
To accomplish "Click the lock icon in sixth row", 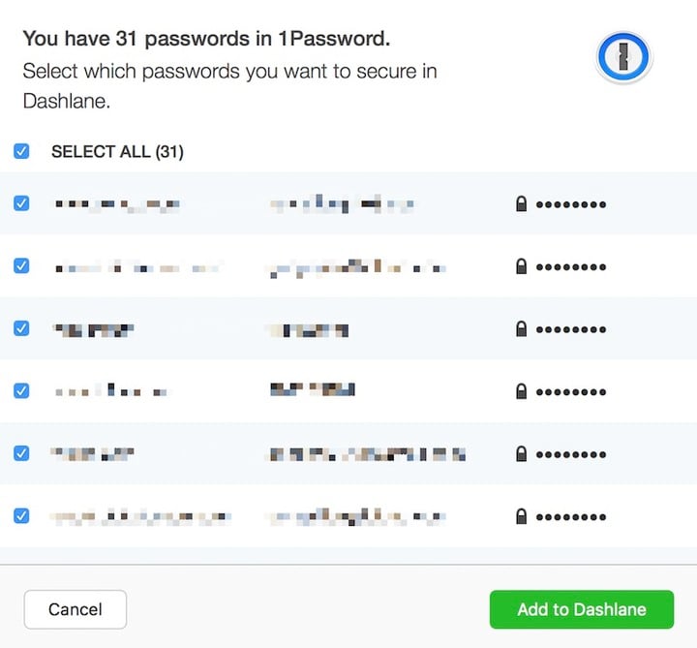I will point(522,516).
